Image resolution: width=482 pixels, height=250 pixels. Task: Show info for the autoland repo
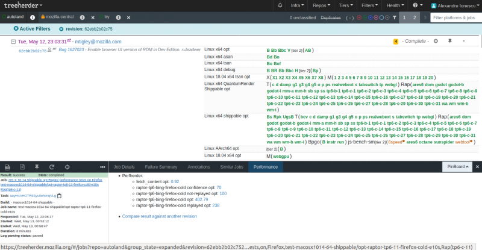pyautogui.click(x=33, y=17)
